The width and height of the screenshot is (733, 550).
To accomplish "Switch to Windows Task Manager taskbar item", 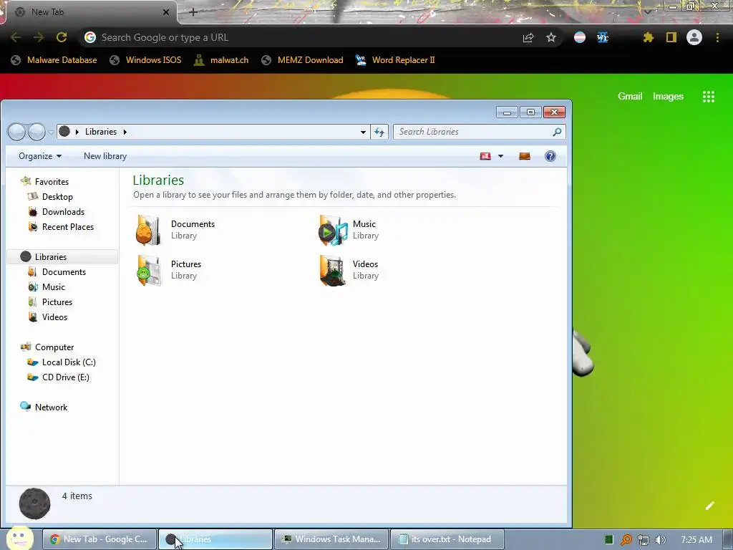I will 331,539.
